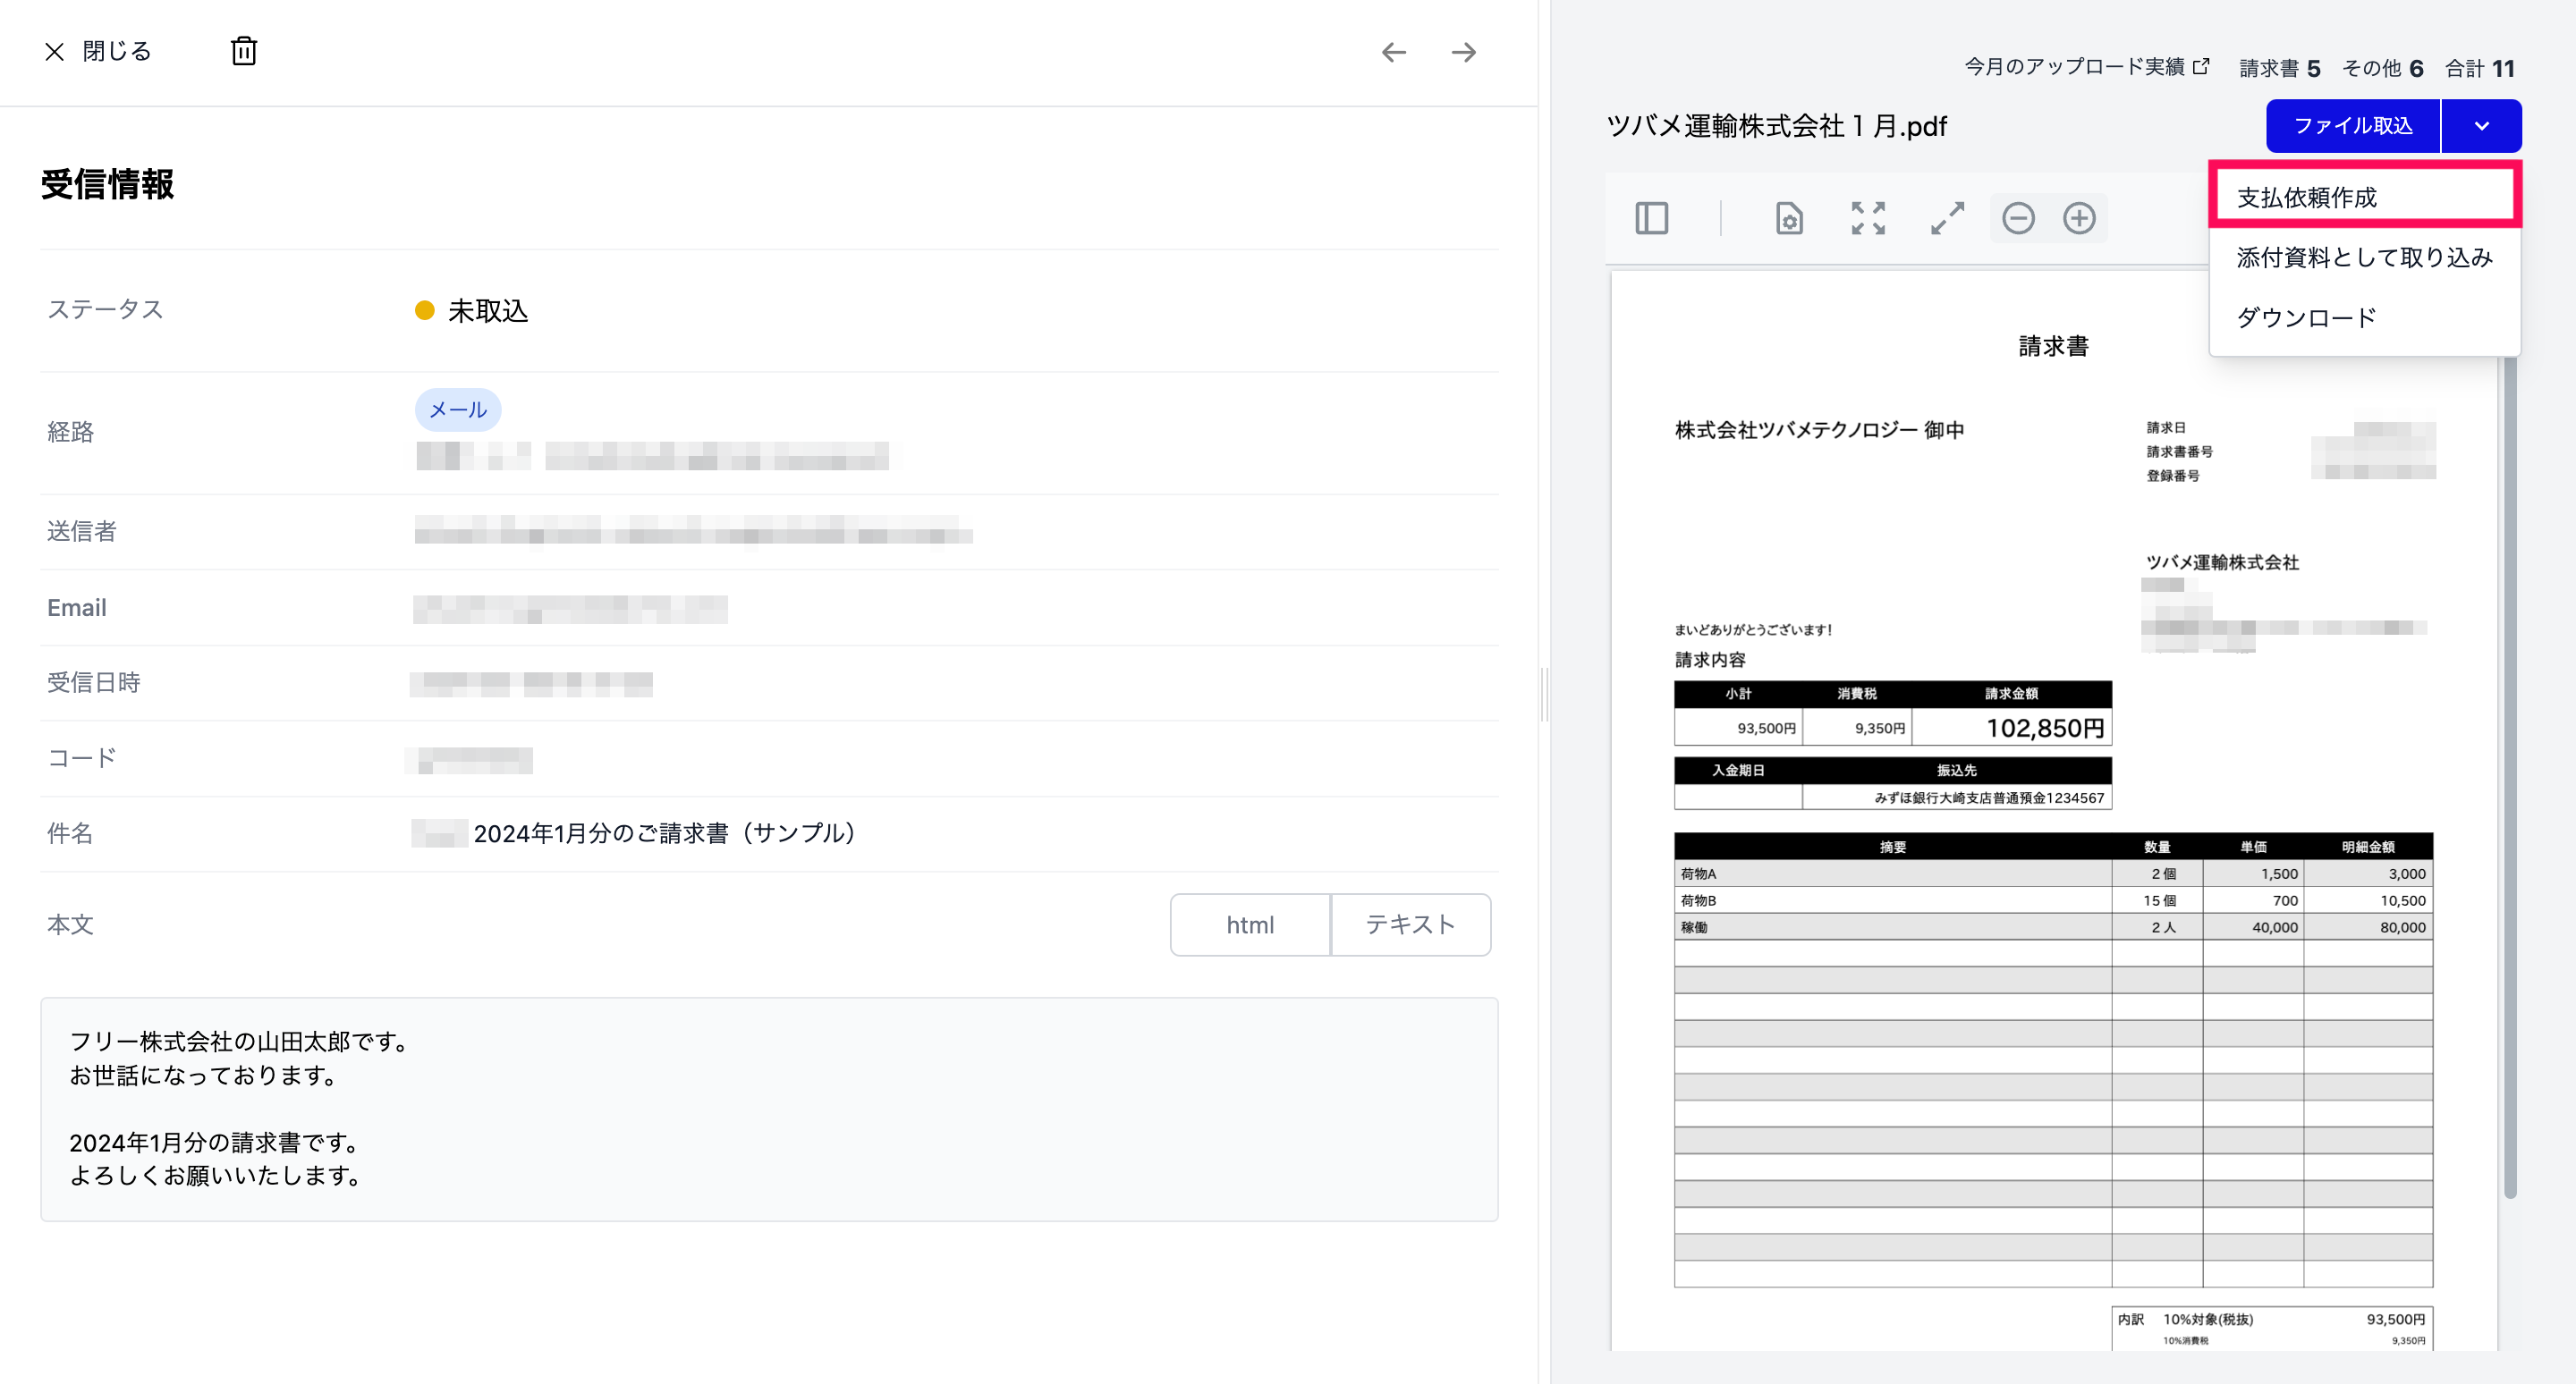This screenshot has width=2576, height=1384.
Task: Collapse the ファイル取込 dropdown chevron
Action: point(2481,126)
